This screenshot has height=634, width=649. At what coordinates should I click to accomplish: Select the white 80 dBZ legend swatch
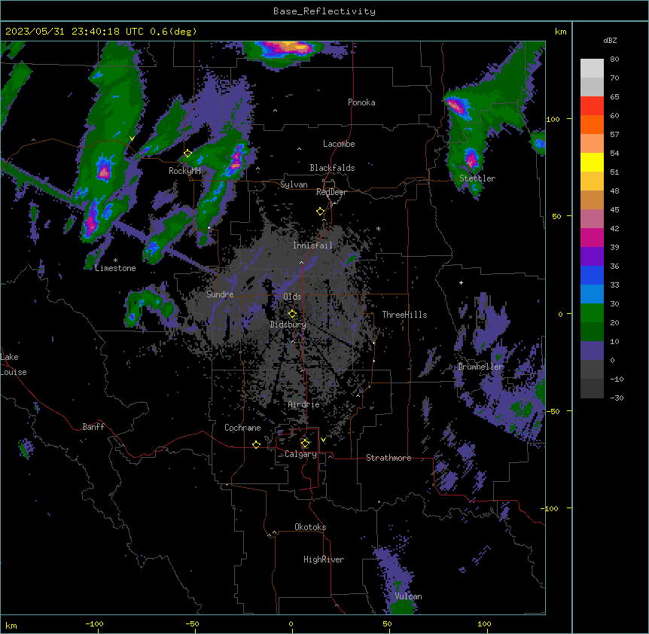click(592, 68)
